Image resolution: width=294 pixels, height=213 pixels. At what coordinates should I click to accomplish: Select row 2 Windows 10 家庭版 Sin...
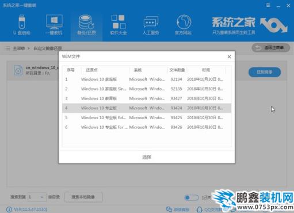pos(147,89)
